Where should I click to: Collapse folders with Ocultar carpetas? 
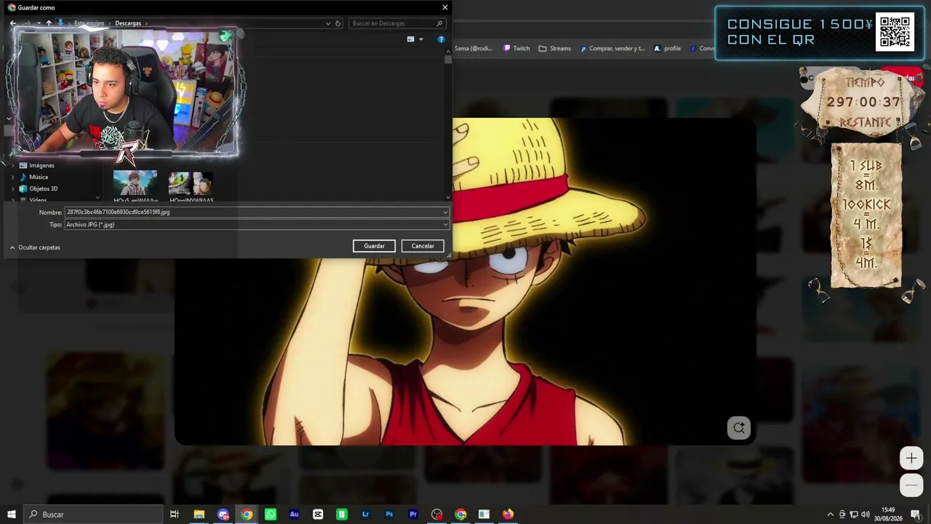click(35, 247)
